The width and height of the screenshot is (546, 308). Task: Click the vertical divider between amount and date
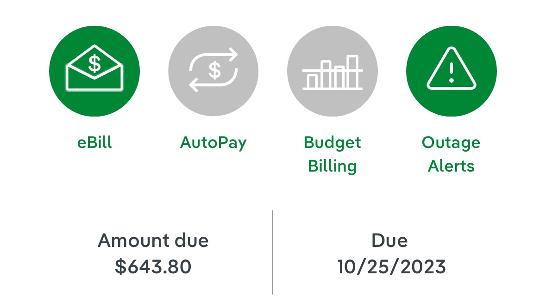click(272, 253)
